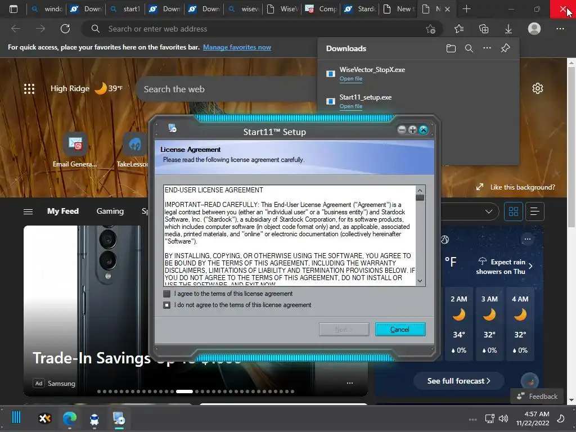
Task: Open 'Expect rain showers on Thu' chevron
Action: click(530, 266)
